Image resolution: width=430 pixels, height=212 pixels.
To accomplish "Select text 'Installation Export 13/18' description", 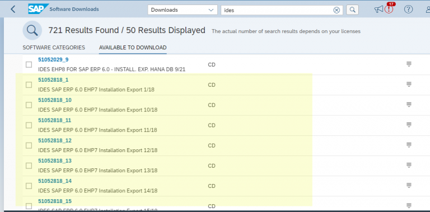I will [x=128, y=171].
